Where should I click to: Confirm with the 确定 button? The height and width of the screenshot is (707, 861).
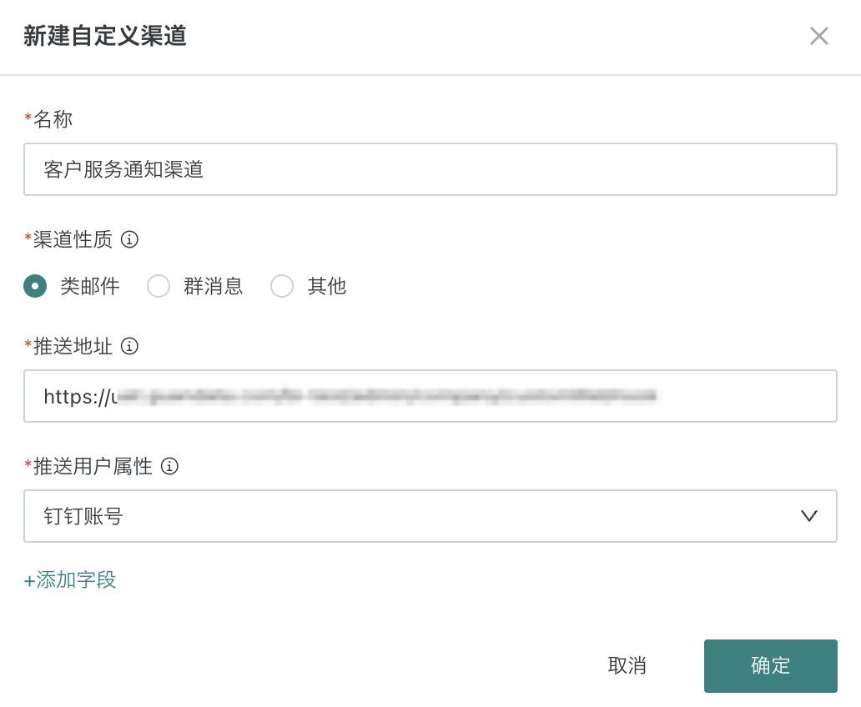tap(770, 665)
